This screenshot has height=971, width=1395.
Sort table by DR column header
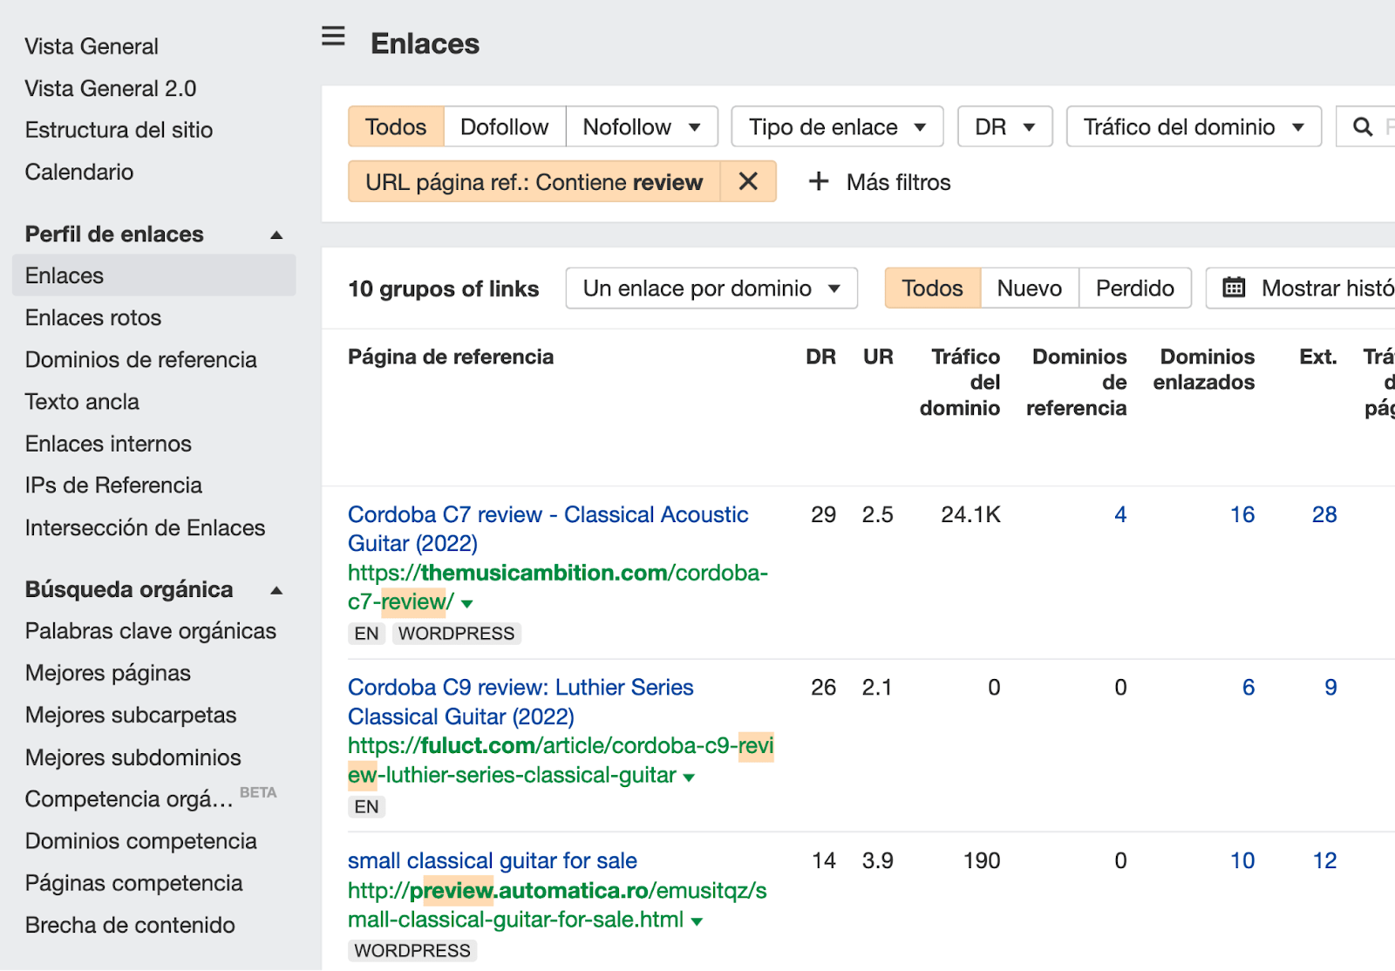820,357
